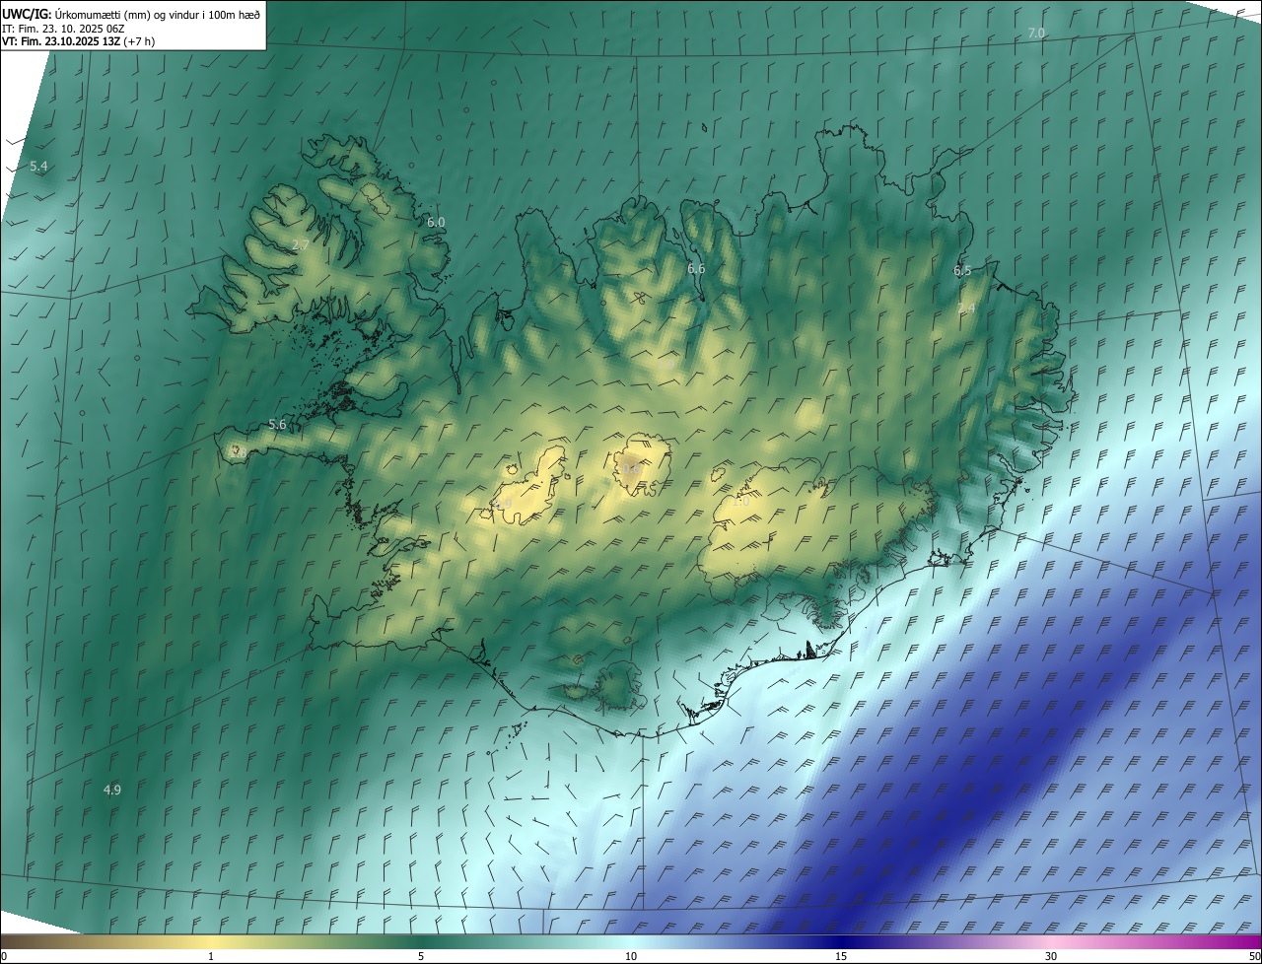The width and height of the screenshot is (1262, 964).
Task: Click the colorbar tick label '30'
Action: (1051, 956)
